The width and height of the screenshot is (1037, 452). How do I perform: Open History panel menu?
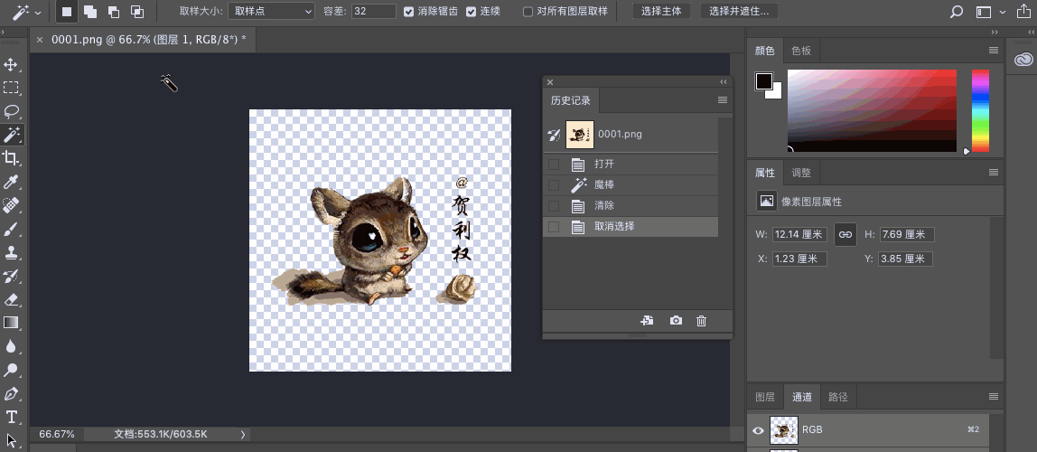click(723, 100)
